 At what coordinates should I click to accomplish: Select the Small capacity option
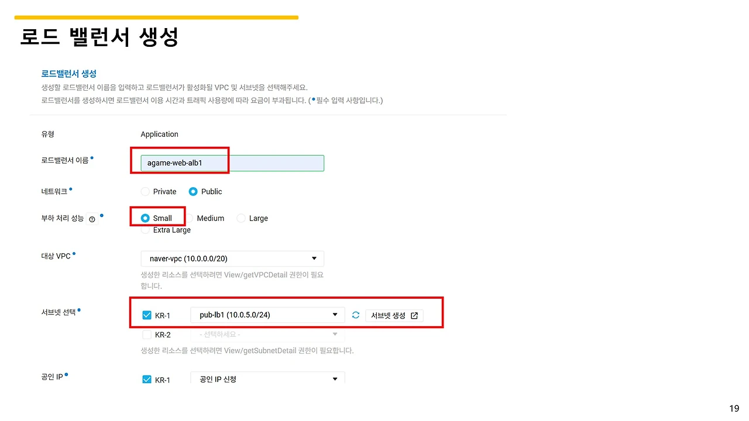(145, 218)
